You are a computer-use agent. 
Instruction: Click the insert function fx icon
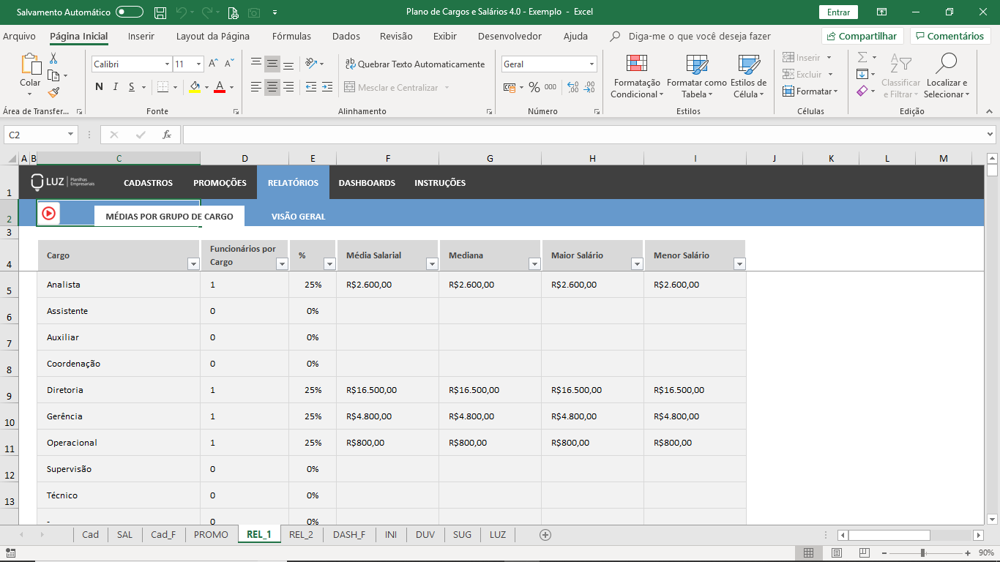click(167, 135)
